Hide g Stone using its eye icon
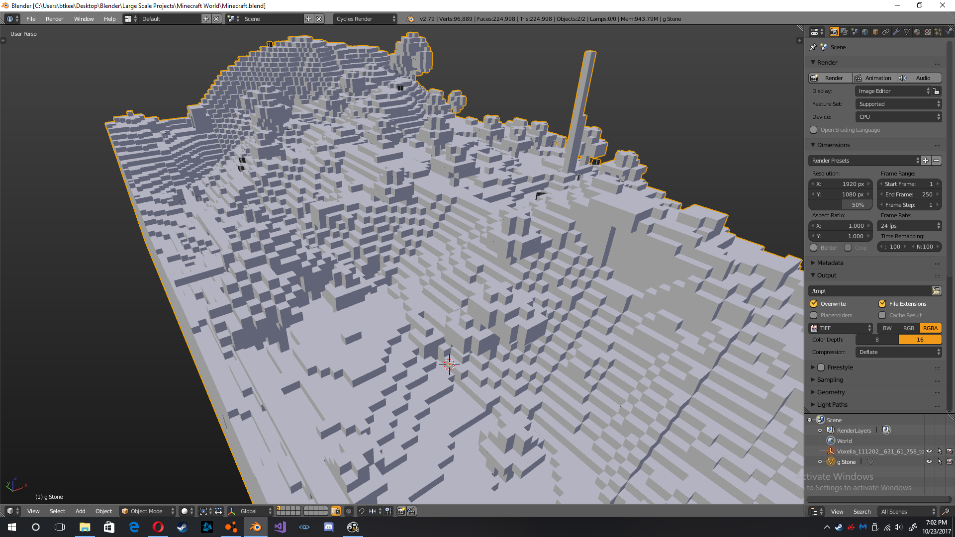 (929, 462)
